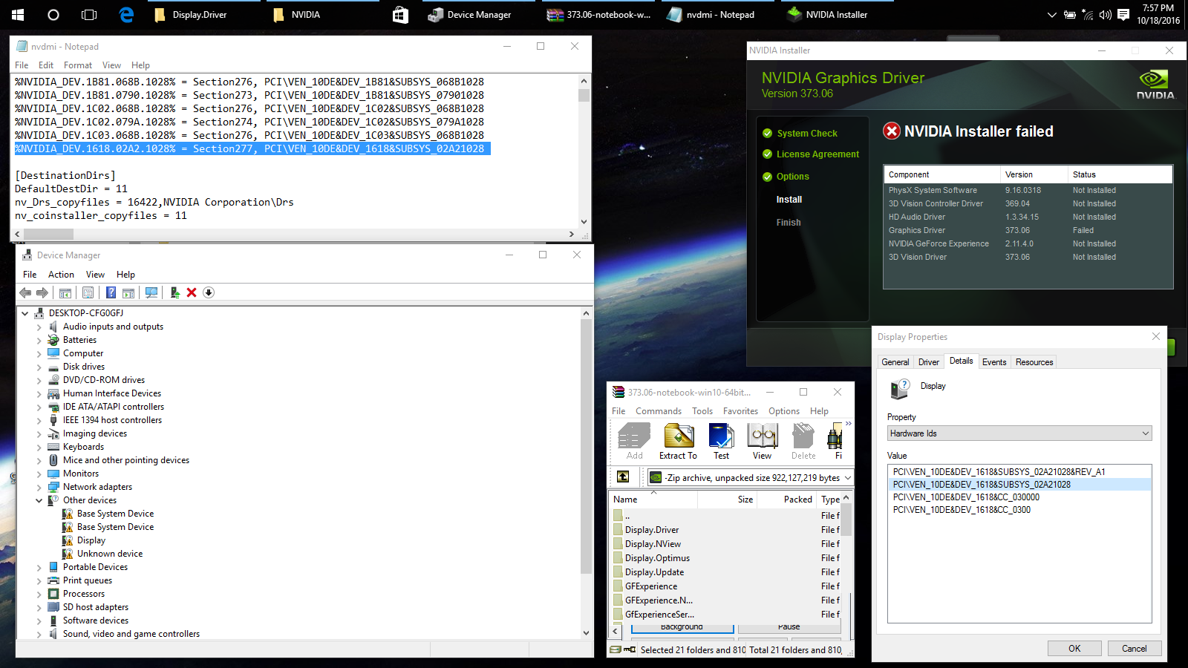Click blue Help icon in Device Manager toolbar
This screenshot has width=1188, height=668.
pyautogui.click(x=111, y=292)
